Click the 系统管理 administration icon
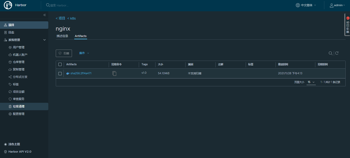 tap(5, 40)
